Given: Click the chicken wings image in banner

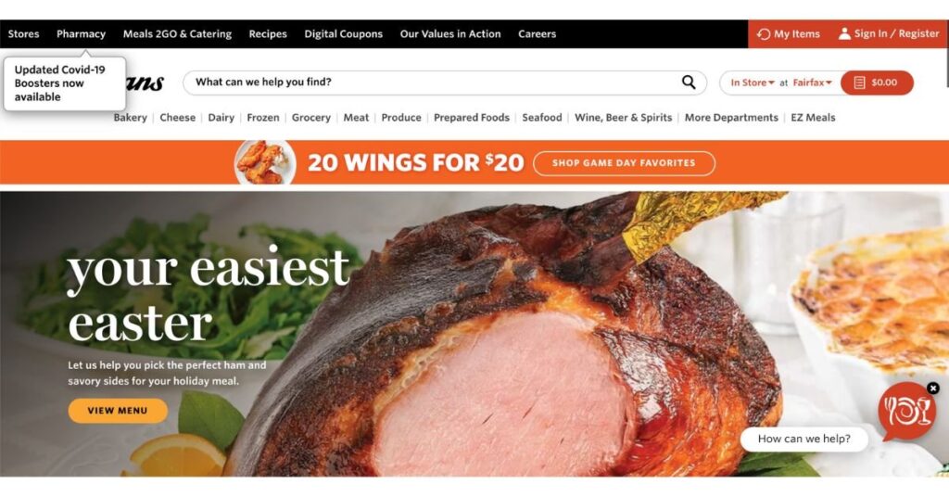Looking at the screenshot, I should (x=264, y=162).
